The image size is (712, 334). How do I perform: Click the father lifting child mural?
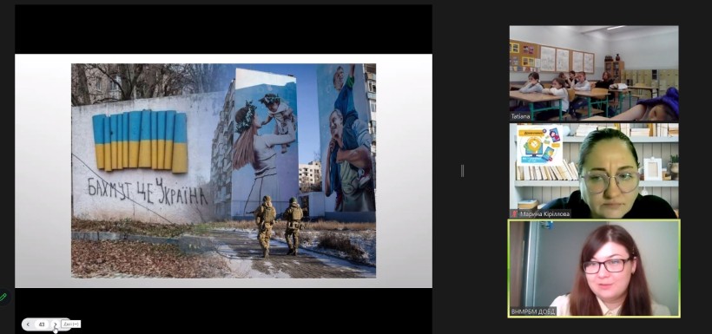pyautogui.click(x=346, y=138)
